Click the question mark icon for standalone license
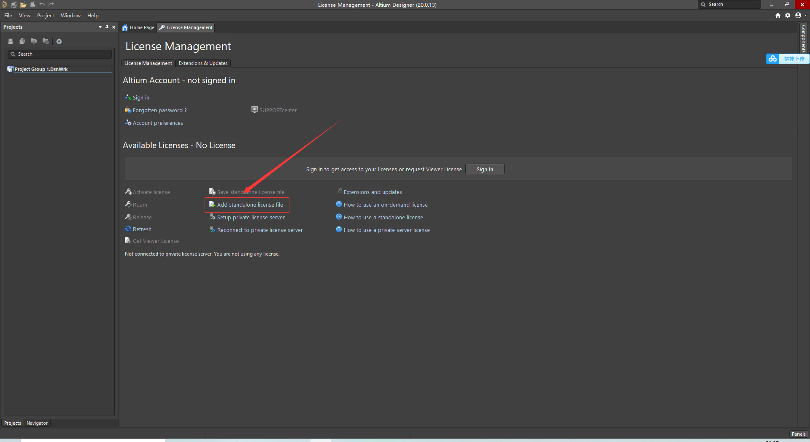 pos(339,217)
